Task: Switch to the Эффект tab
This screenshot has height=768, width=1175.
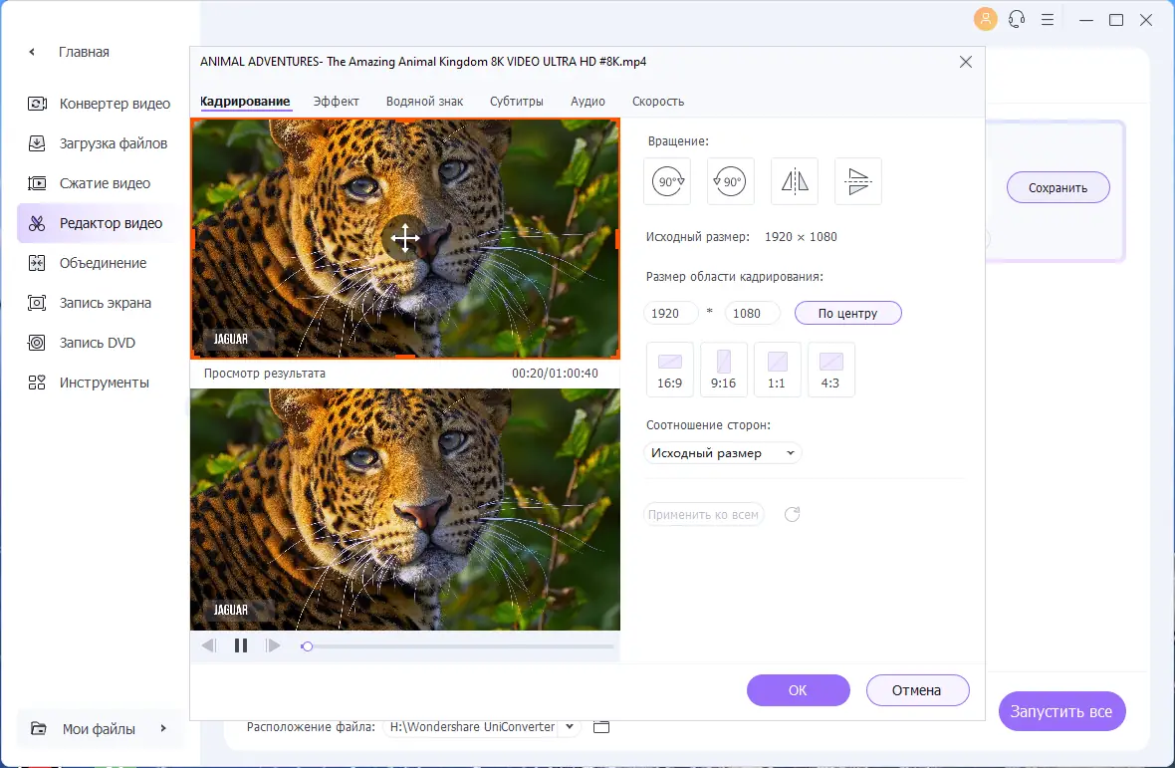Action: pyautogui.click(x=336, y=102)
